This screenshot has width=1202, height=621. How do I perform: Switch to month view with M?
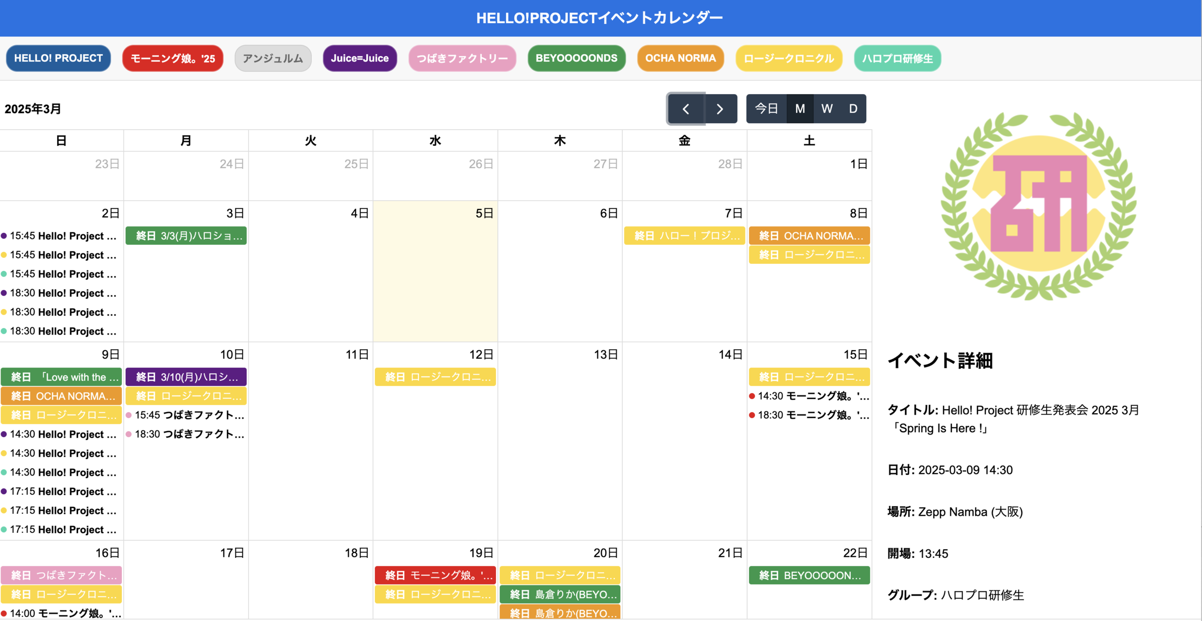coord(800,109)
